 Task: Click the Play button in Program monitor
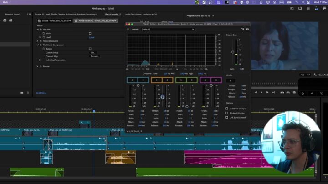(261, 92)
